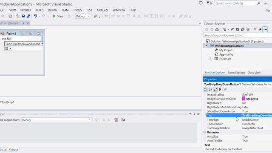Switch to the Solution Explorer tab
The image size is (272, 153).
click(215, 73)
